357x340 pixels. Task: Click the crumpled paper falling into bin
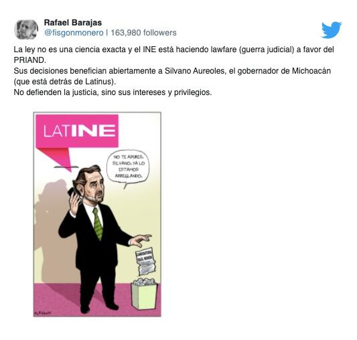[146, 261]
